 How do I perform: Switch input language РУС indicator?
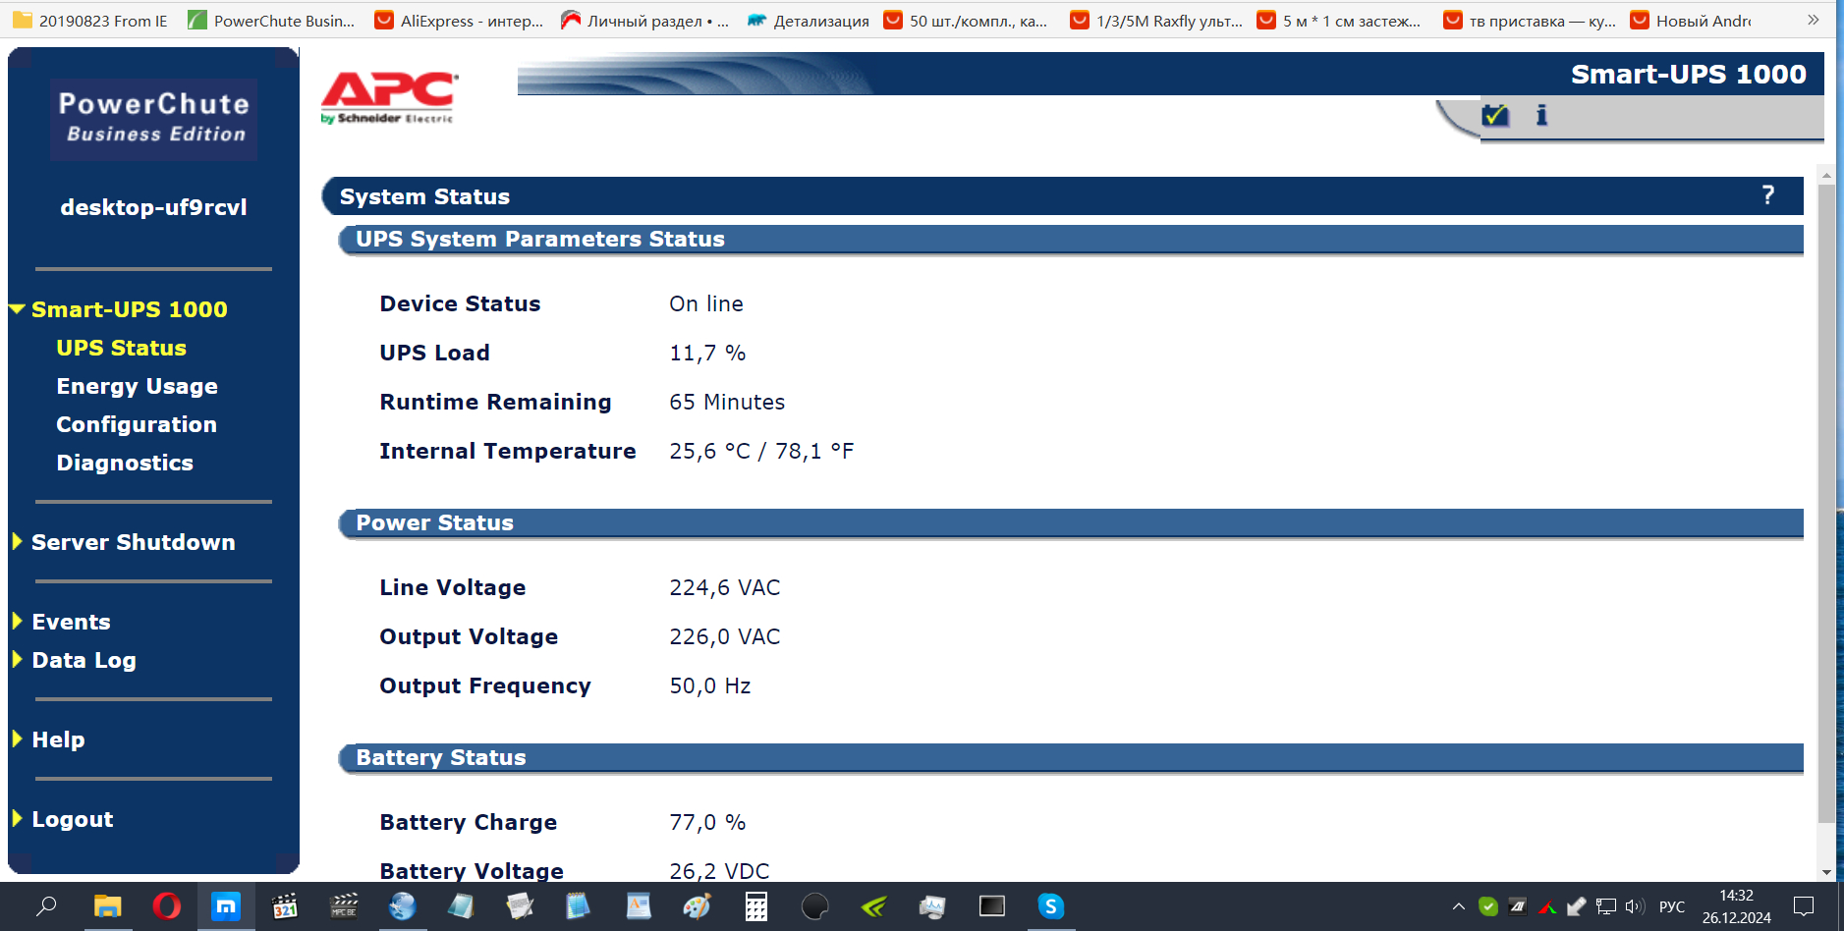[x=1672, y=906]
